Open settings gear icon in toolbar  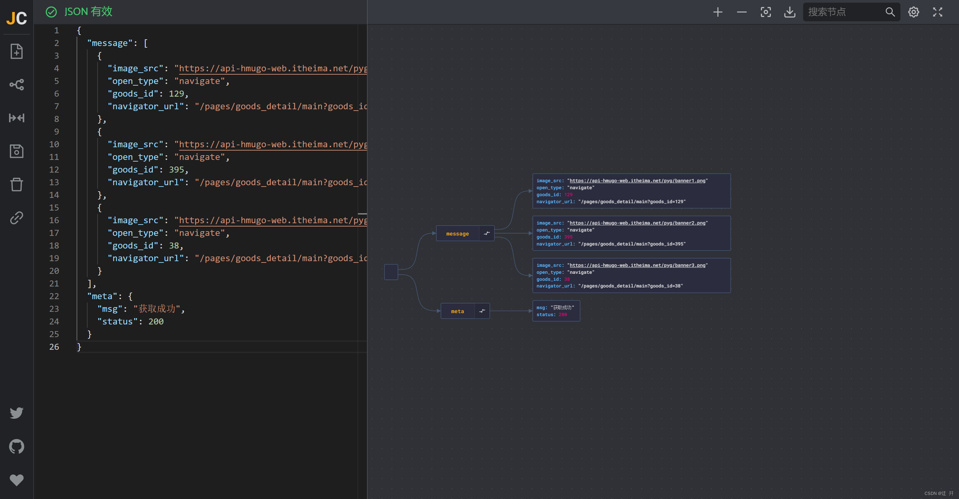[914, 12]
